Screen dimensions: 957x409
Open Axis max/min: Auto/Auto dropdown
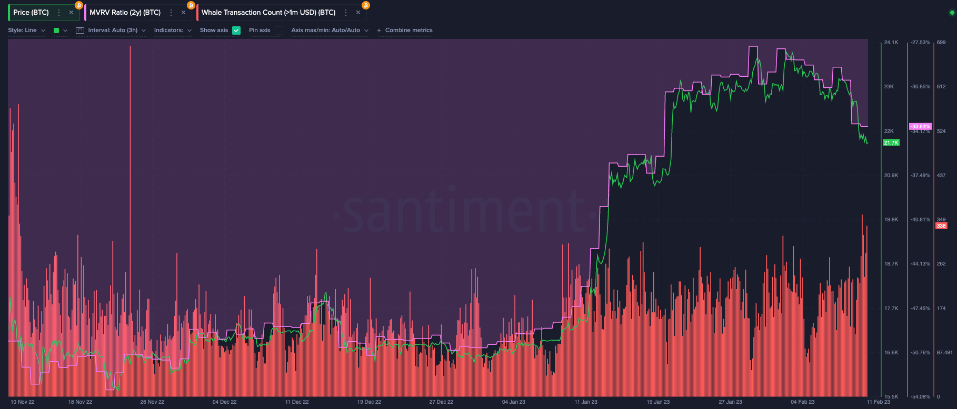330,30
